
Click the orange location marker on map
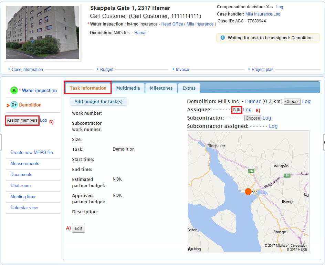248,192
